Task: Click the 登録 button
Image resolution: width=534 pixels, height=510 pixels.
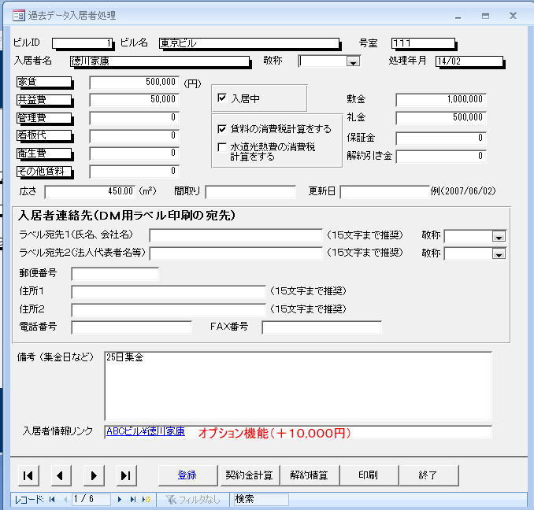Action: (187, 475)
